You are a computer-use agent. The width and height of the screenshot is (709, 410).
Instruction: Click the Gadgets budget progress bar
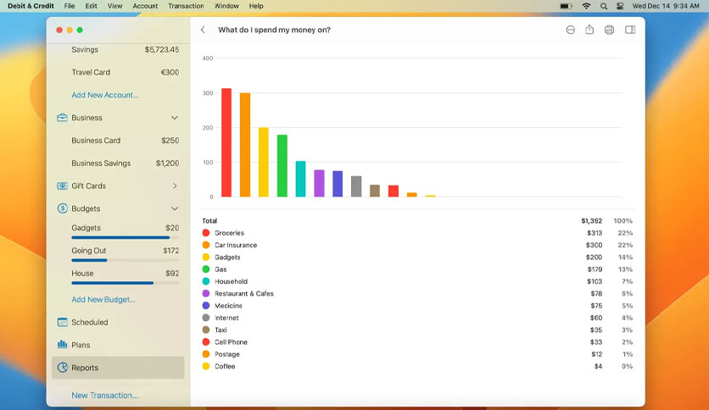125,237
